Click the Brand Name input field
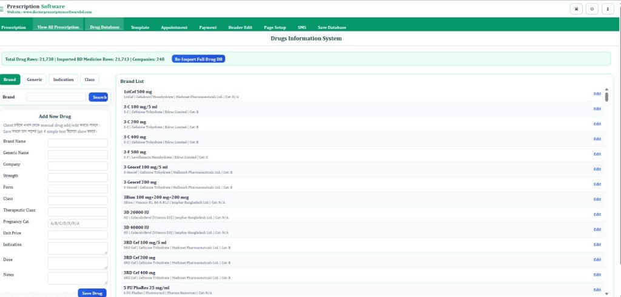 pyautogui.click(x=78, y=143)
